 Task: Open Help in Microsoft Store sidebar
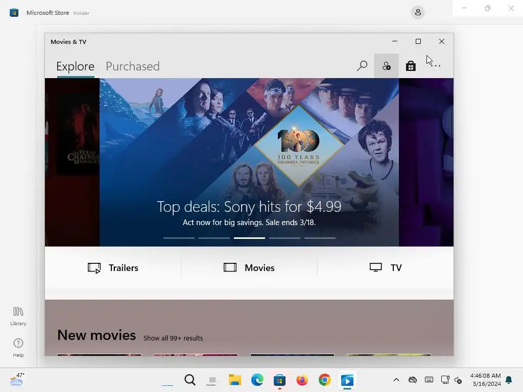point(18,348)
